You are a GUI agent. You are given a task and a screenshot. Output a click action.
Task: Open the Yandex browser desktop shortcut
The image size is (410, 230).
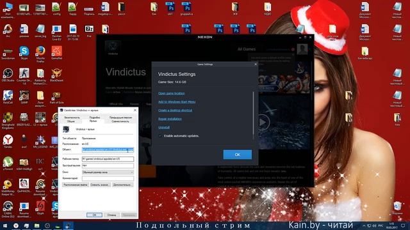(8, 142)
